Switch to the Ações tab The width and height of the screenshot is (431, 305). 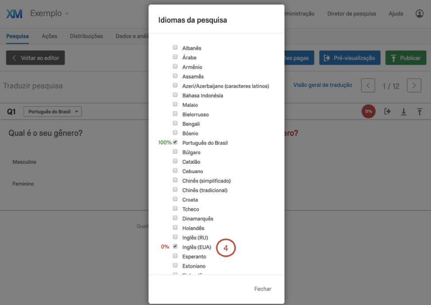(49, 36)
